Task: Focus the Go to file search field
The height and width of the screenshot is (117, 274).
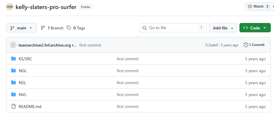Action: (173, 28)
